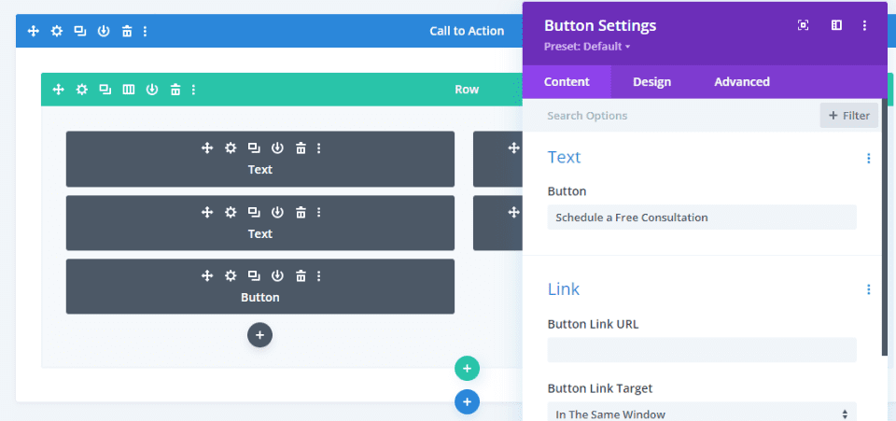Change the Row column structure icon

[129, 90]
